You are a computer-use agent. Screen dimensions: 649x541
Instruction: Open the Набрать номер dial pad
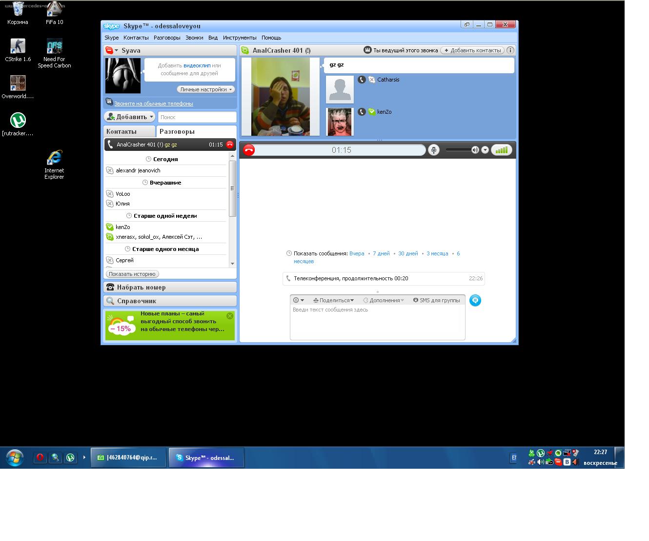coord(170,287)
